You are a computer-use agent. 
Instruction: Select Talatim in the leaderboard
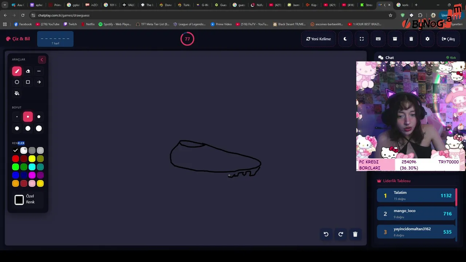pyautogui.click(x=416, y=196)
